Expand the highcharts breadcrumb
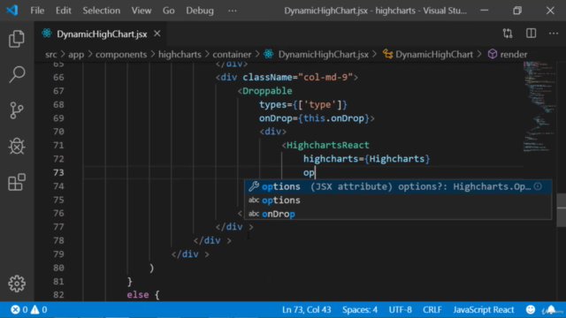The height and width of the screenshot is (318, 566). click(180, 55)
